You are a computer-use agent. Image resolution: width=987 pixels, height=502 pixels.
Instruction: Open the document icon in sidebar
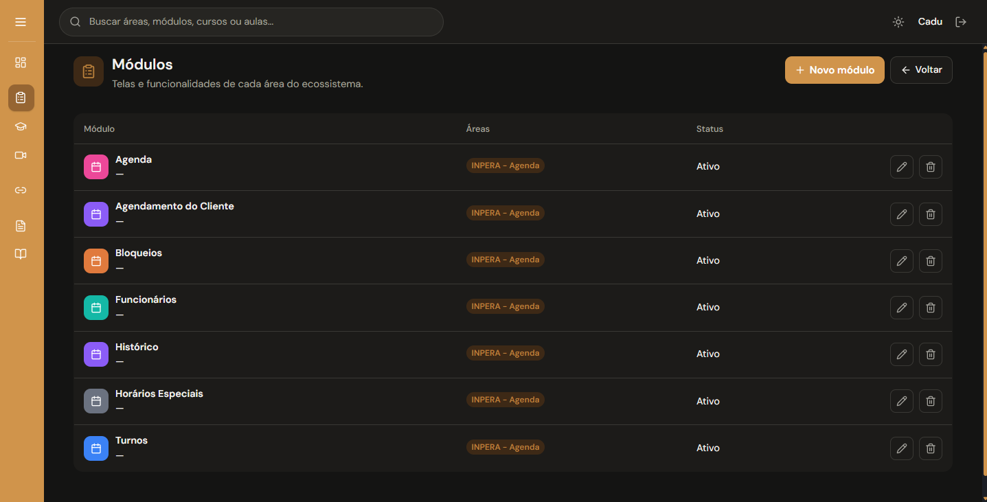pos(21,226)
